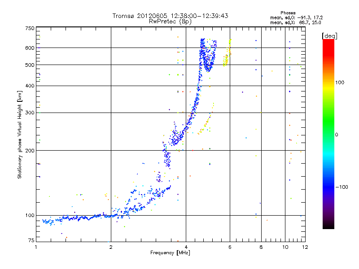This screenshot has height=269, width=359.
Task: Select the 'RwPretec (8p)' subtitle text
Action: 170,22
